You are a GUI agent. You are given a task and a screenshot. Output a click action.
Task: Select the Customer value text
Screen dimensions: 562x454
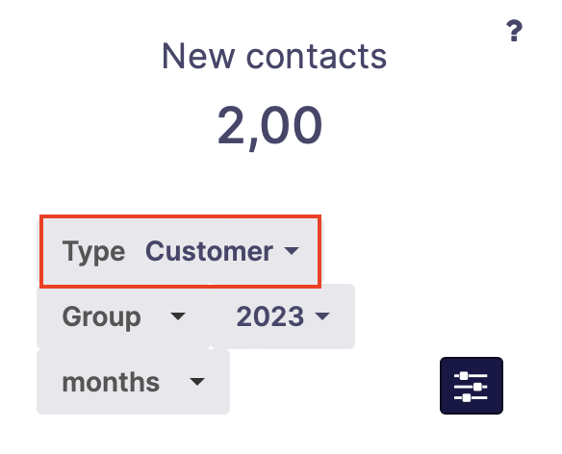210,251
